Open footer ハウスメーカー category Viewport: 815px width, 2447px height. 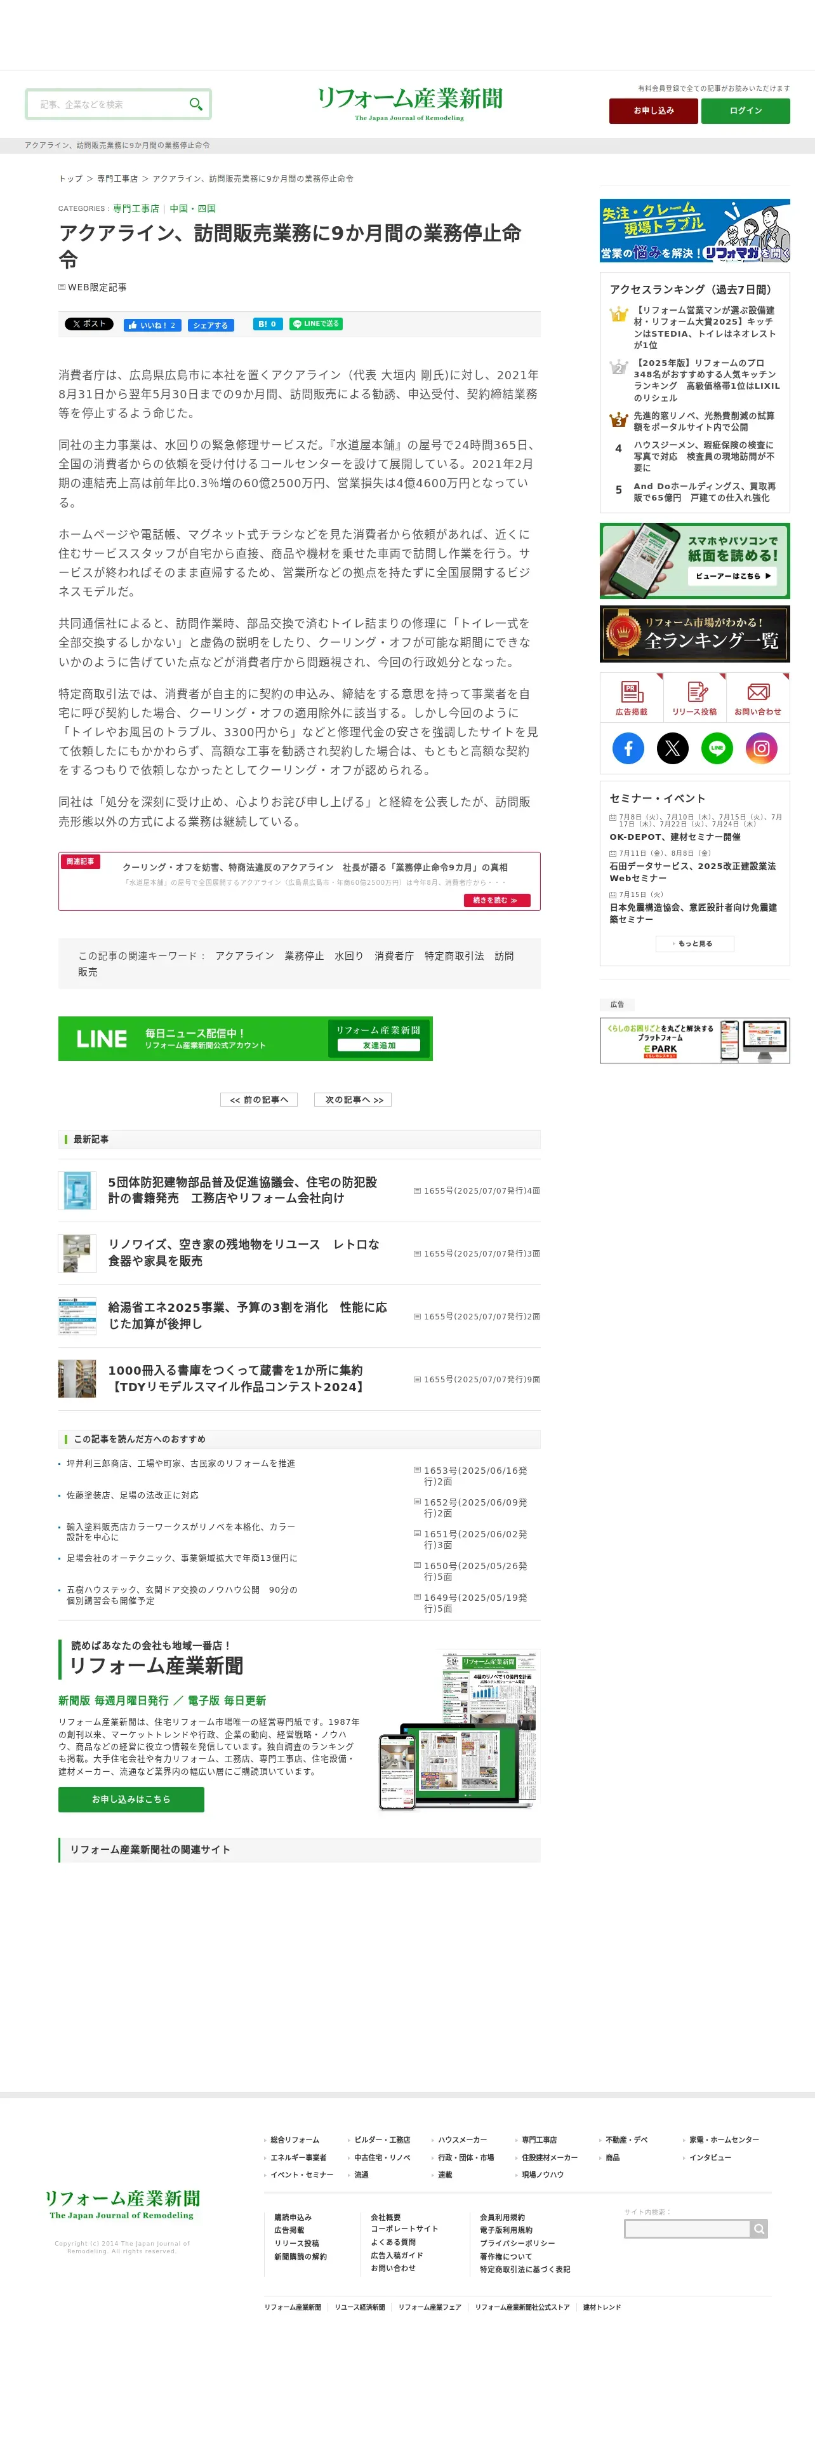(462, 2140)
